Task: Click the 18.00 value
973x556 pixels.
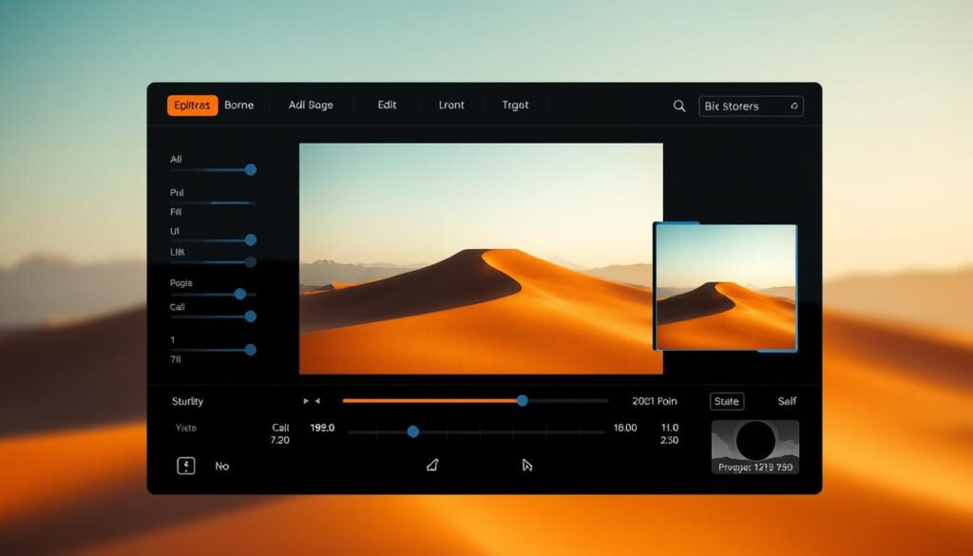Action: [625, 428]
